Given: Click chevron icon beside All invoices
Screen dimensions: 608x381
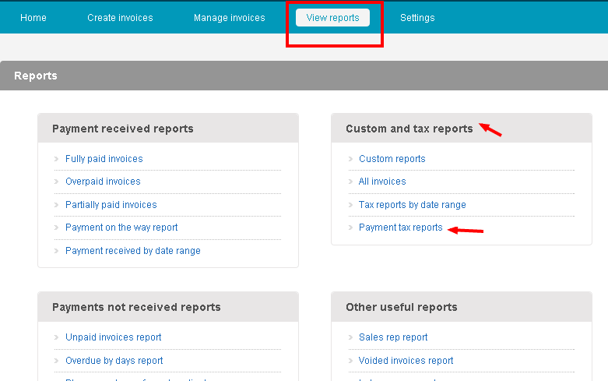Looking at the screenshot, I should pos(350,182).
